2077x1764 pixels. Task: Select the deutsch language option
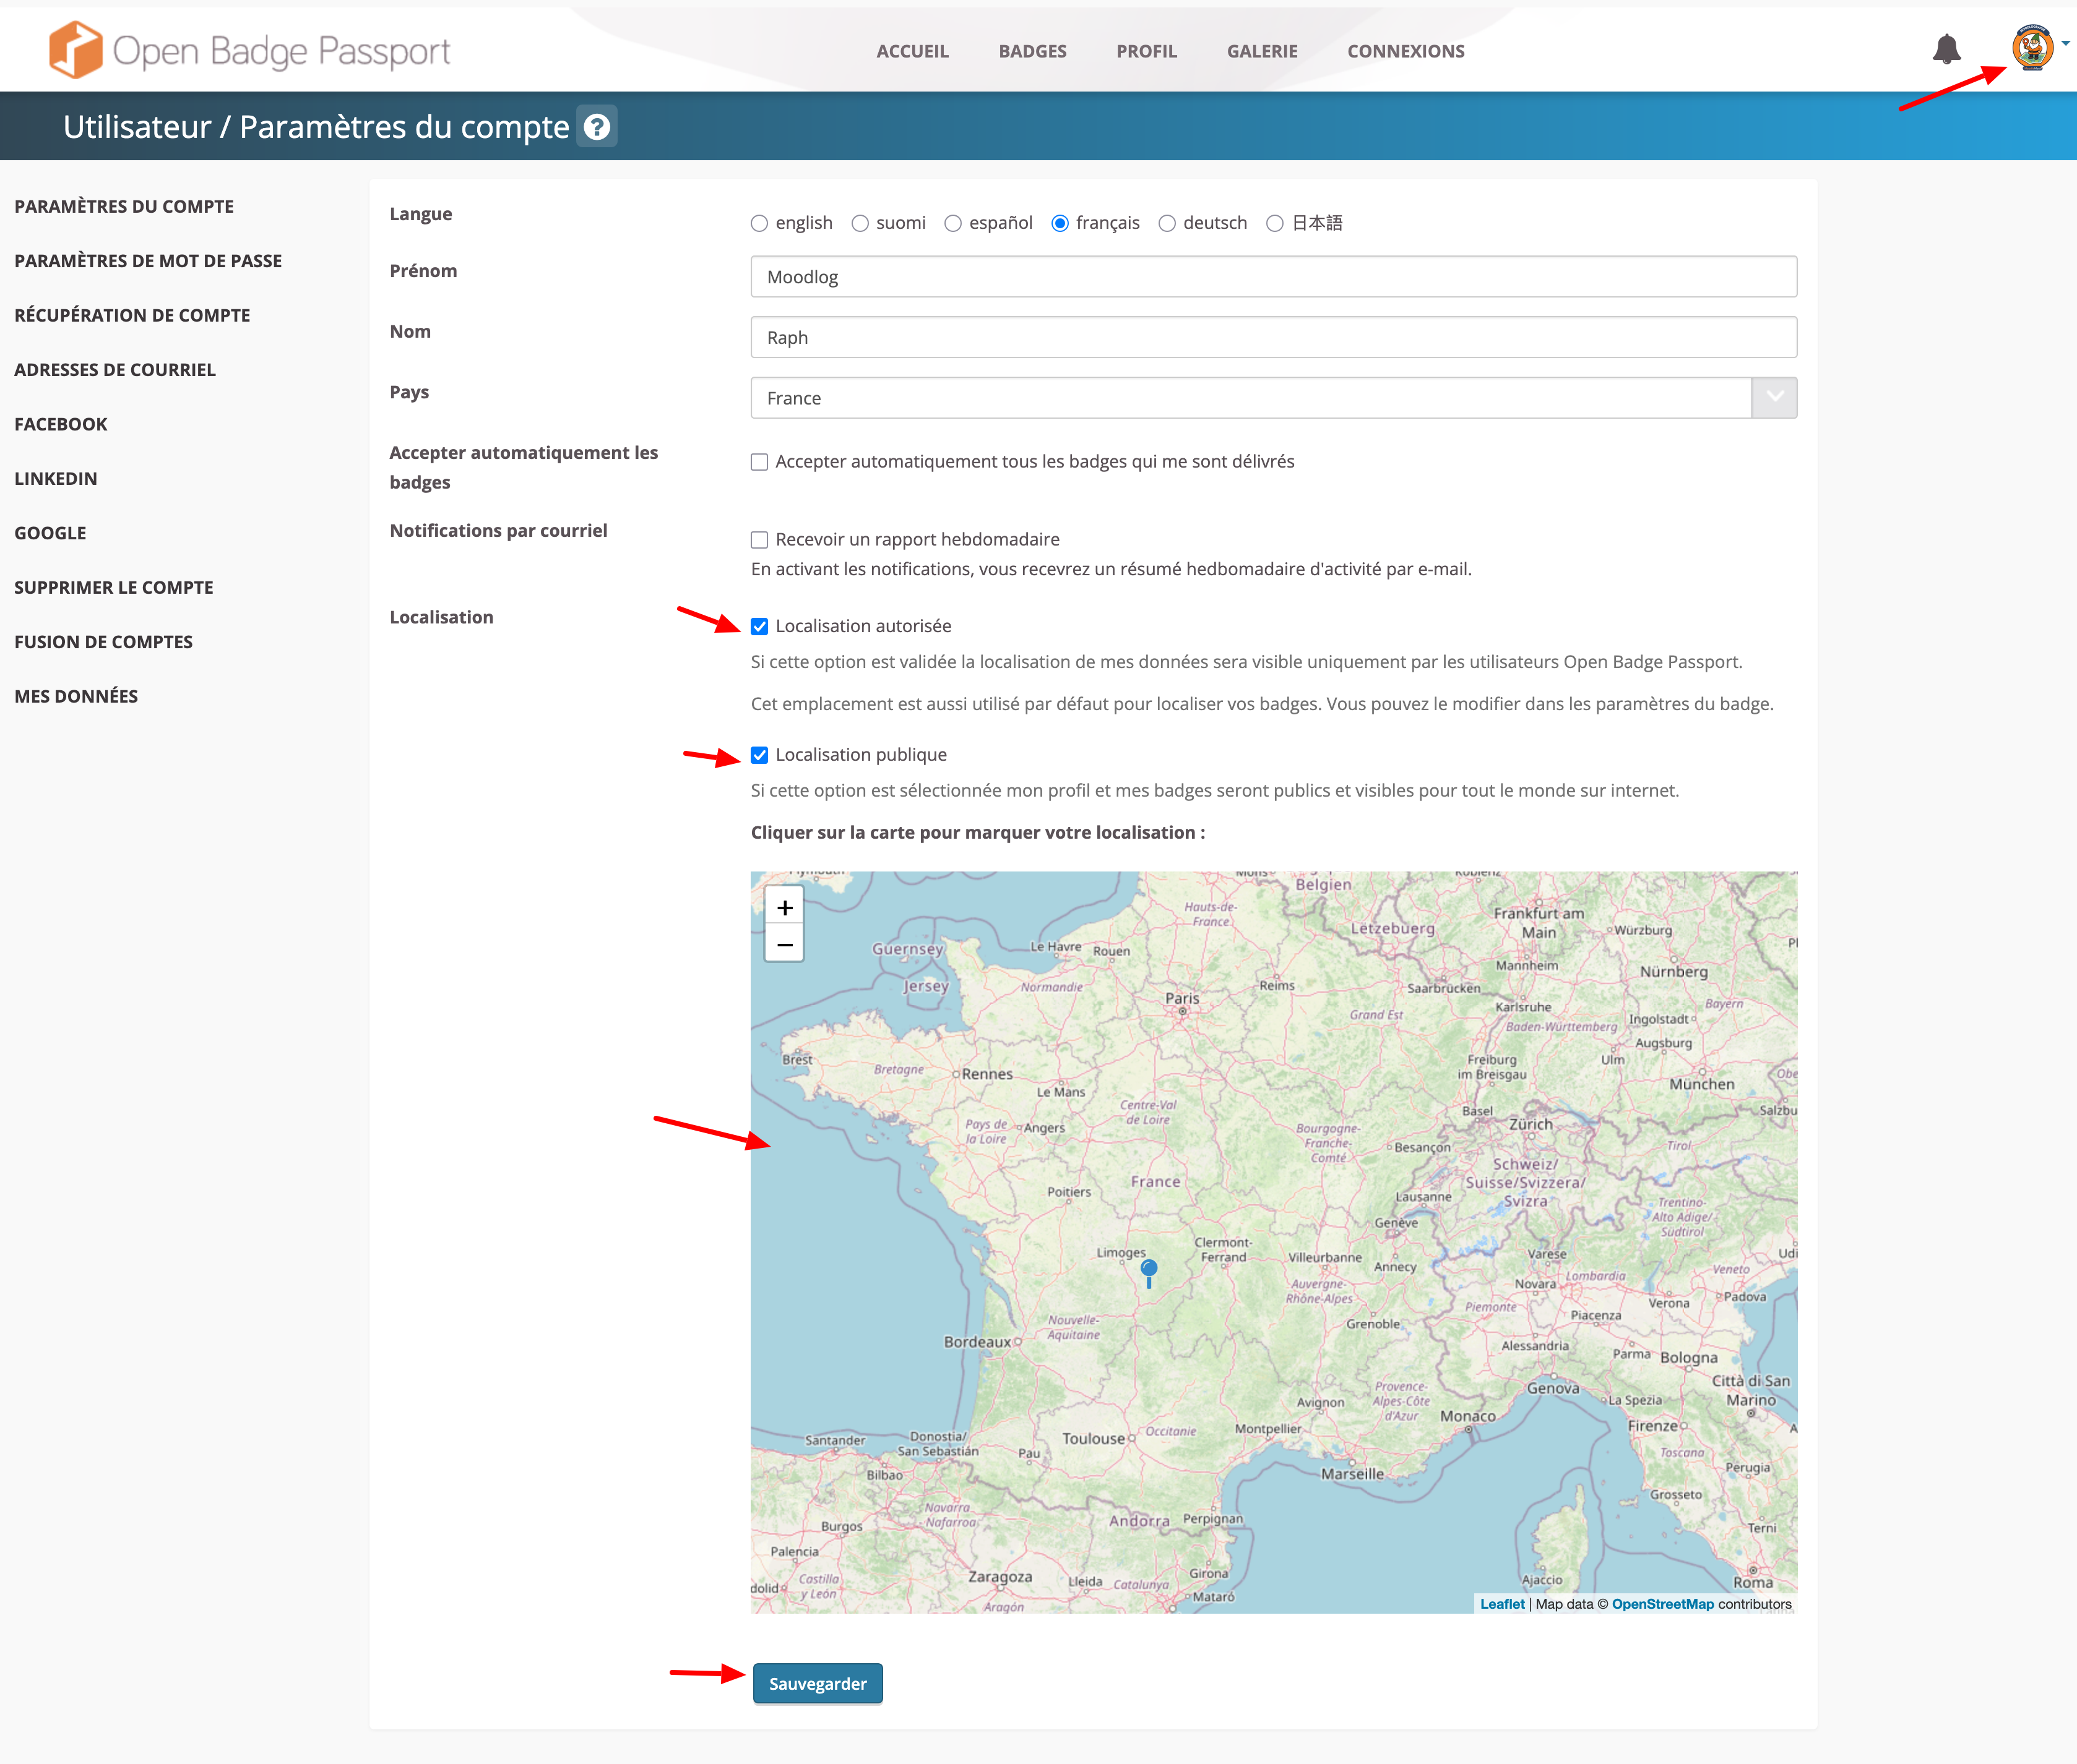(1167, 223)
